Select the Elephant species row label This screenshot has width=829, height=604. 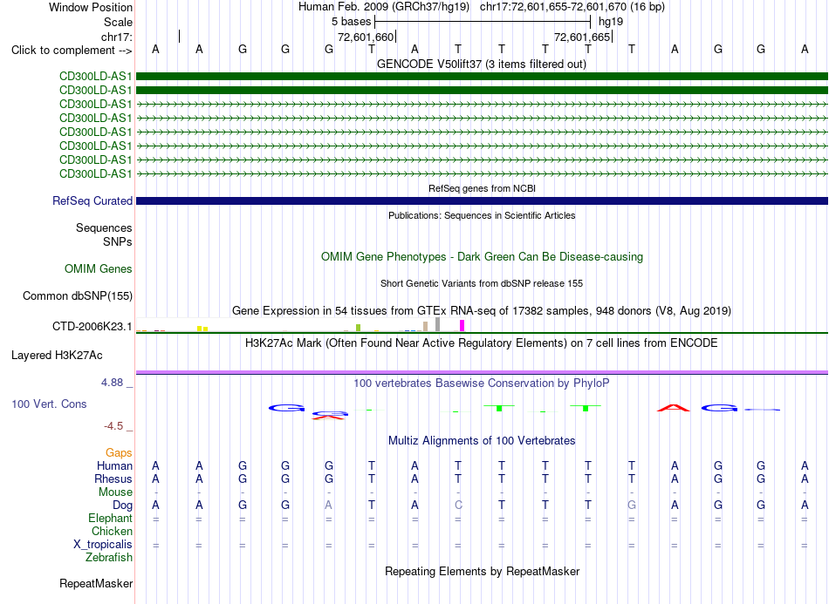(110, 519)
